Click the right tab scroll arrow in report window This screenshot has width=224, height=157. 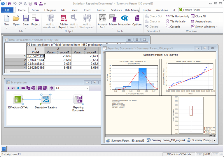tap(214, 141)
